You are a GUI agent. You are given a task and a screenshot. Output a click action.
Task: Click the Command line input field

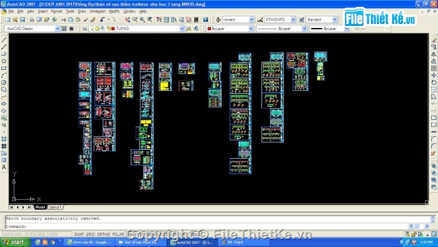207,226
